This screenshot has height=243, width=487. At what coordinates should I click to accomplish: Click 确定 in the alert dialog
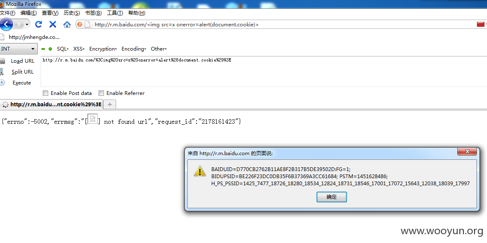point(332,197)
